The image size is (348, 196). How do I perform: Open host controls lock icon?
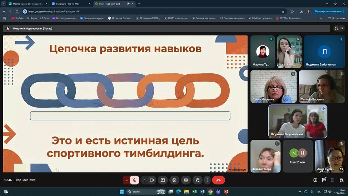point(341,180)
